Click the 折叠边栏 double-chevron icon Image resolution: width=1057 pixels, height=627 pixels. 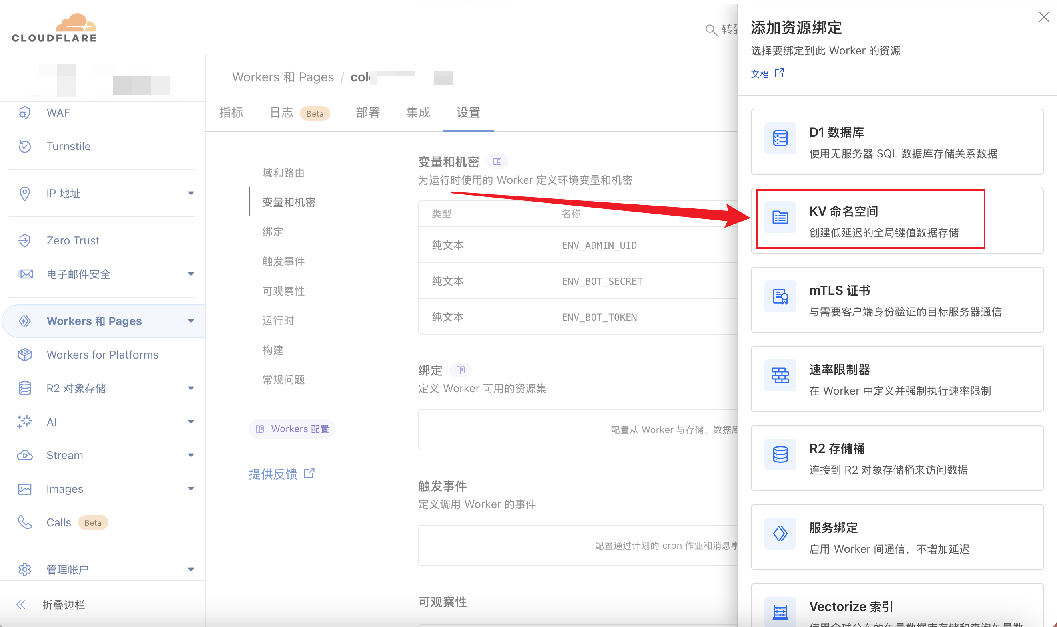[x=21, y=605]
